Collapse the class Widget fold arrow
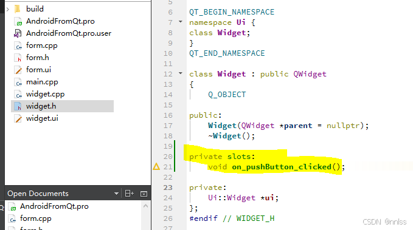 coord(181,73)
